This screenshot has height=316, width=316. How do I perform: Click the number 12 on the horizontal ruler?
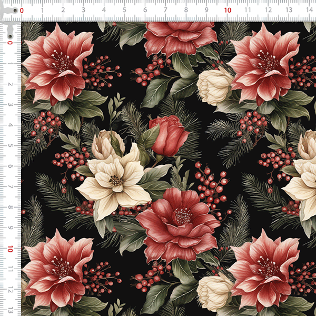269,10
